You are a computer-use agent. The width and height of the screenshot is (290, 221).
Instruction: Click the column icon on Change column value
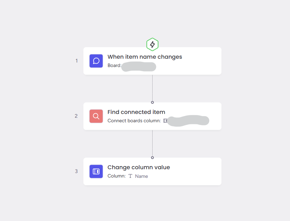(96, 171)
